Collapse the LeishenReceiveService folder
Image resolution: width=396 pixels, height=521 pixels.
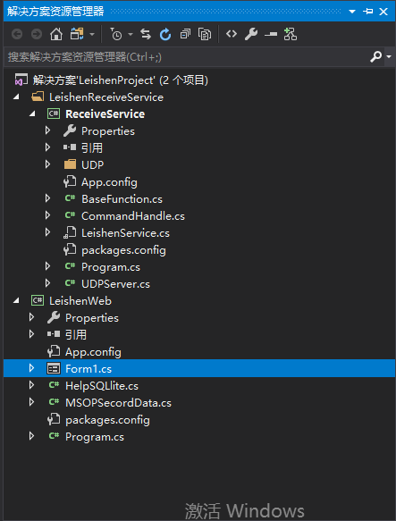(16, 97)
